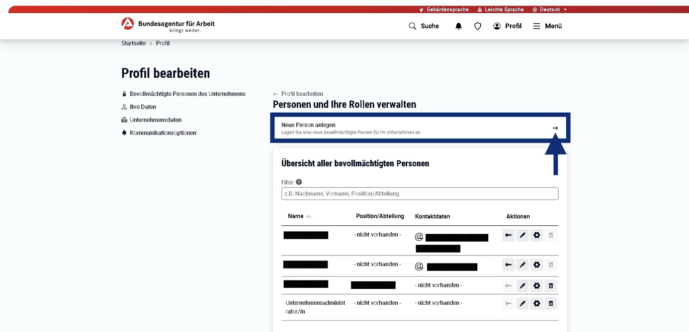Click Startseite in the breadcrumb
The width and height of the screenshot is (689, 332).
[133, 43]
